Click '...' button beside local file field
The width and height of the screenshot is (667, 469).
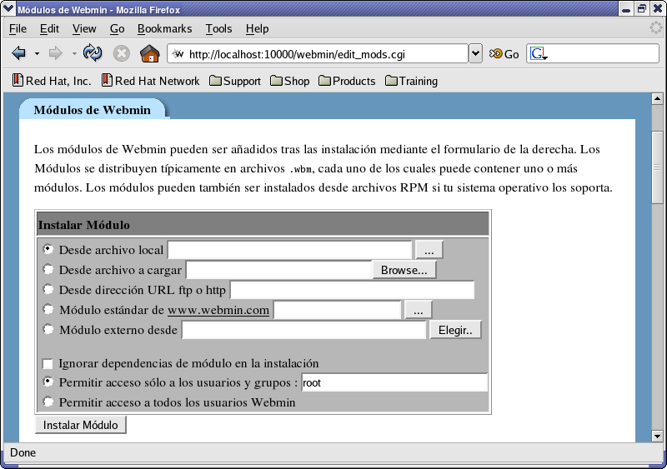coord(429,250)
